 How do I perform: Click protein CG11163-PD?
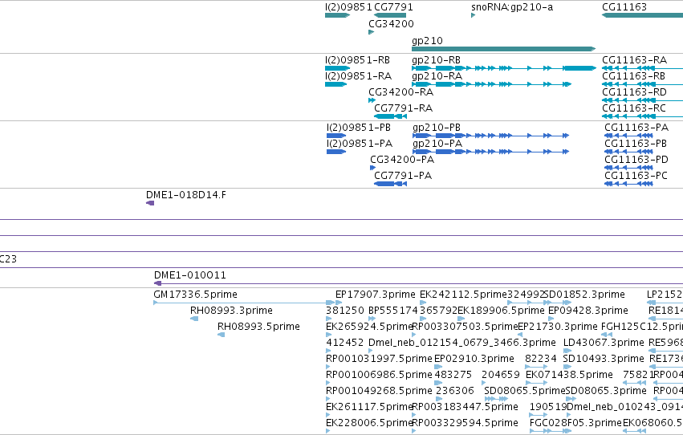coord(628,168)
